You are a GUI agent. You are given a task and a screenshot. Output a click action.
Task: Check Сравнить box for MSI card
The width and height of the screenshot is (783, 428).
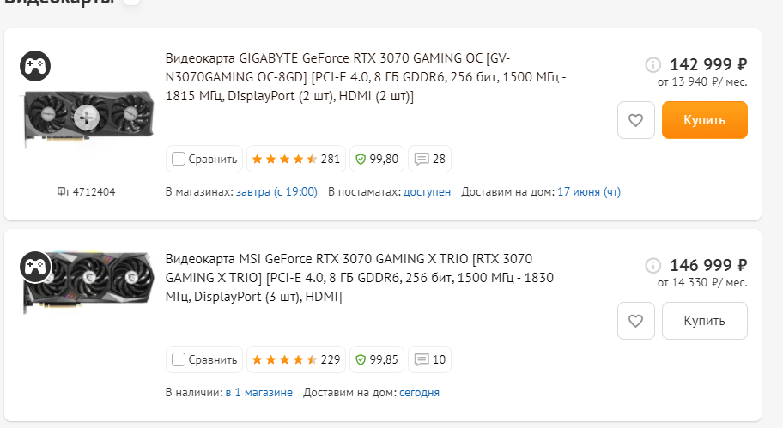(x=179, y=359)
